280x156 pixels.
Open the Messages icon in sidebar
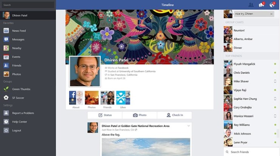pos(6,39)
